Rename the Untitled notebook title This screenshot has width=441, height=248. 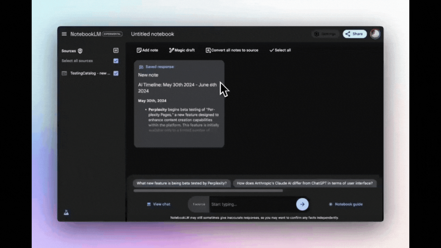(152, 34)
